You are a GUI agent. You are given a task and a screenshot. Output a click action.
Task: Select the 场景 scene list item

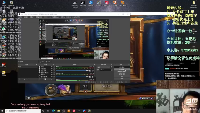coord(28,67)
